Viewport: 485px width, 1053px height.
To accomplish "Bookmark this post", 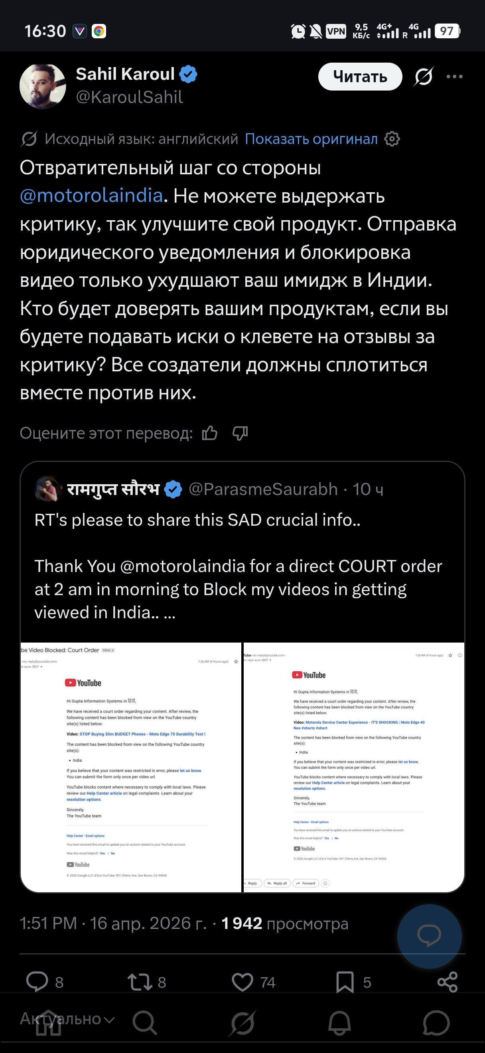I will [x=345, y=982].
